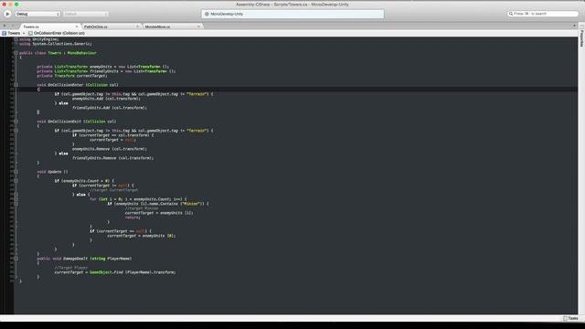Close the MonsterMove.cs tab
The width and height of the screenshot is (585, 329).
[x=198, y=27]
